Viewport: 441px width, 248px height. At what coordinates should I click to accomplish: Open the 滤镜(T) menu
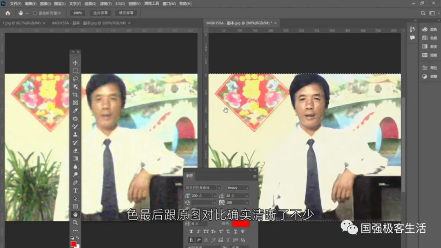(x=106, y=4)
